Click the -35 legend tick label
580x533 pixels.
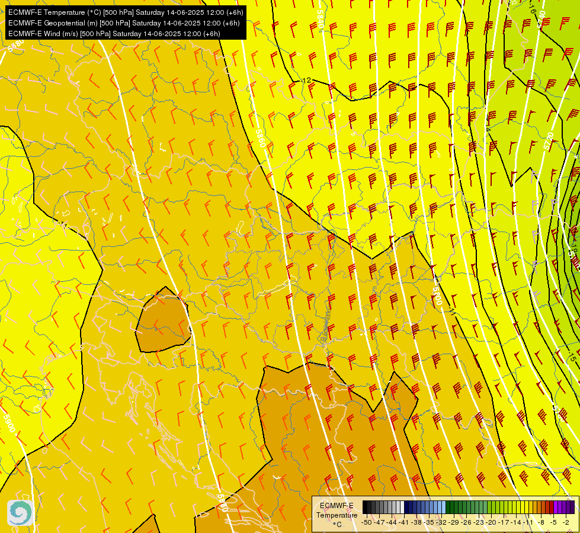click(429, 522)
